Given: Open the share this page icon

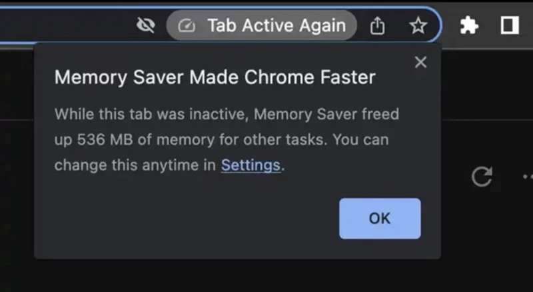Looking at the screenshot, I should pos(377,26).
